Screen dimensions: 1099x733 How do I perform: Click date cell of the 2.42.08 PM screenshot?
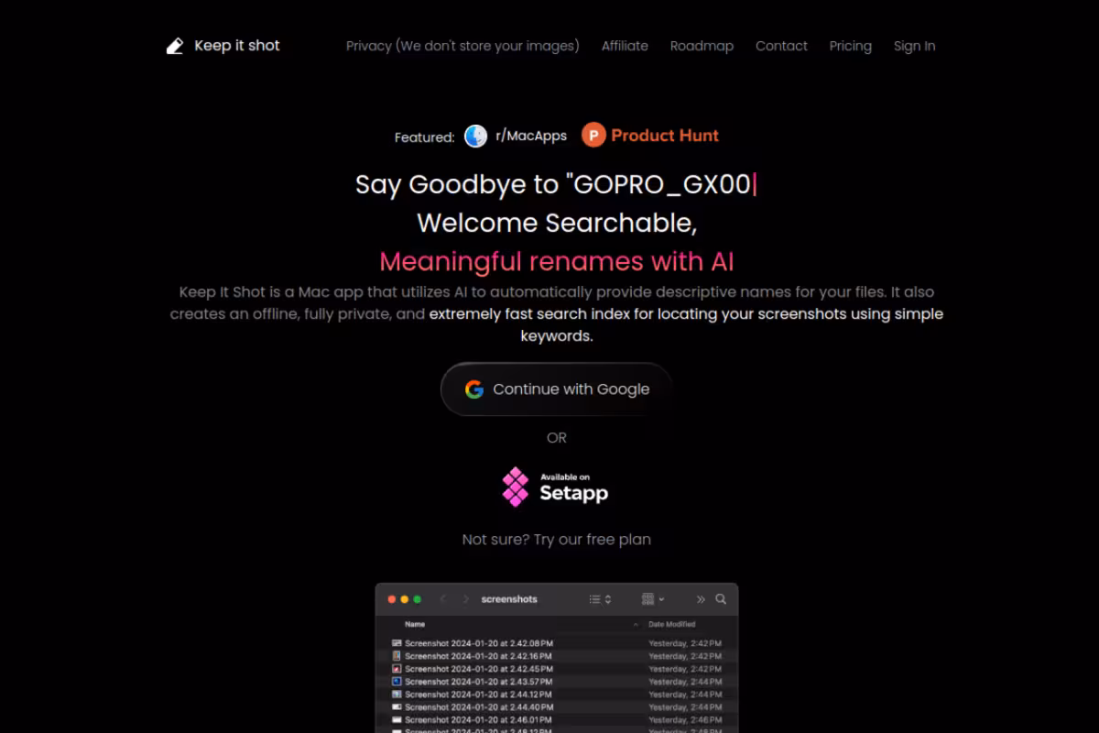coord(685,643)
